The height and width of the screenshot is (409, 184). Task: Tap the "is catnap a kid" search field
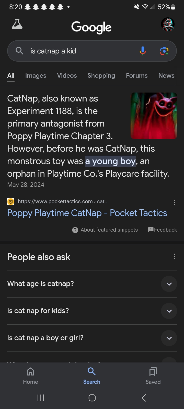point(82,51)
